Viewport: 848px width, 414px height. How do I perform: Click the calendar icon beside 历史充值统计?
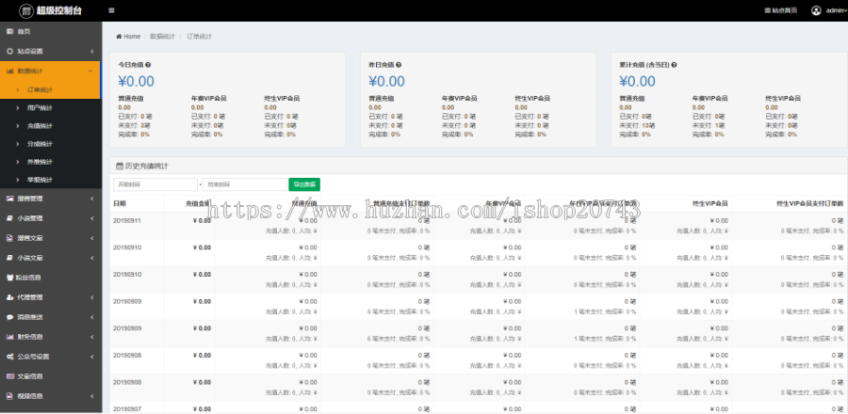[119, 166]
